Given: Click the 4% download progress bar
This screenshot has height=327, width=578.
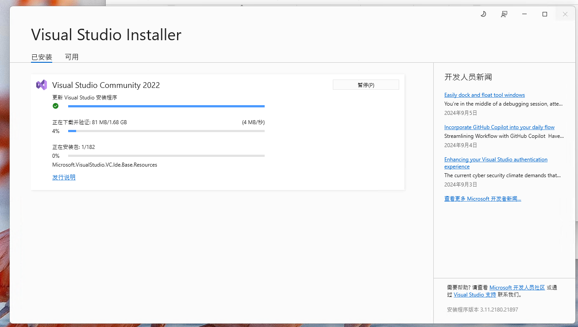Looking at the screenshot, I should pyautogui.click(x=166, y=131).
